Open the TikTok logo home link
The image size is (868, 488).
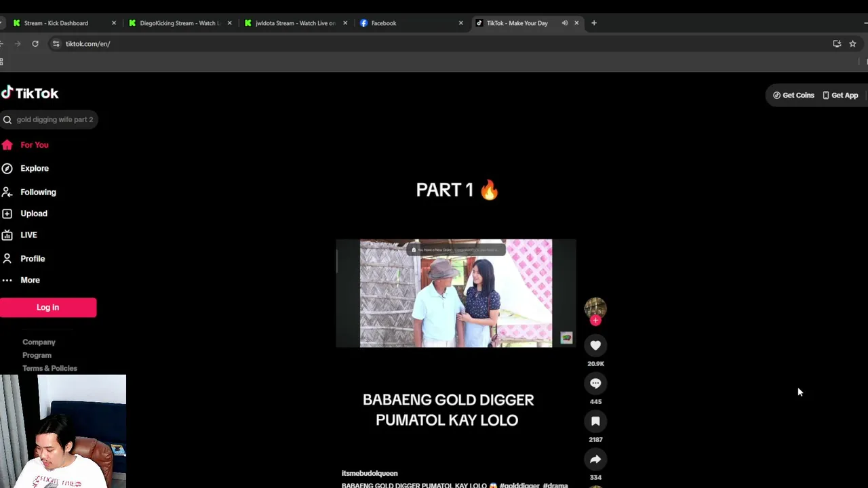click(x=30, y=94)
